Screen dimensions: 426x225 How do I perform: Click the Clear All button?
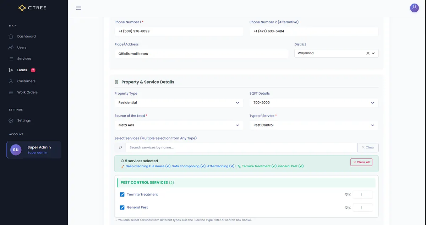pos(361,162)
